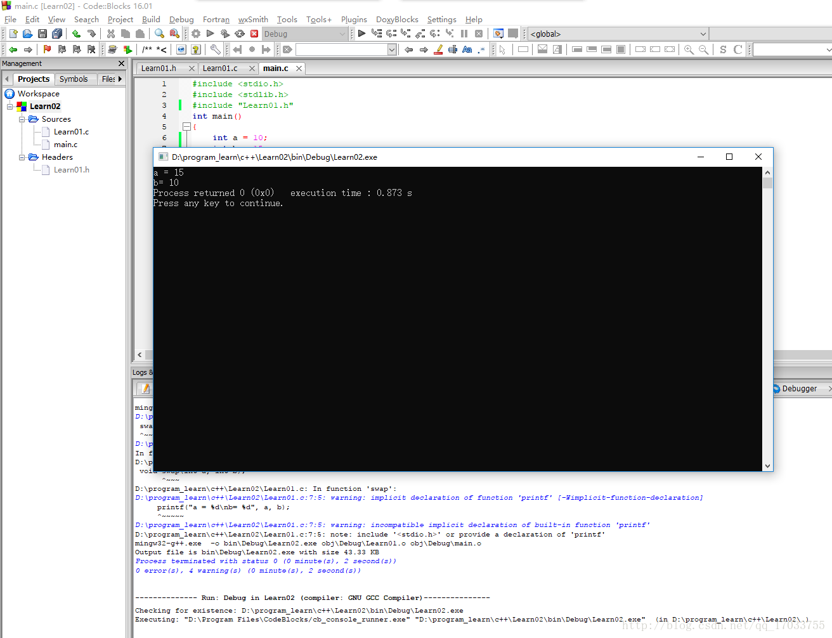Click the empty search input field in toolbar
This screenshot has width=832, height=638.
[x=341, y=49]
